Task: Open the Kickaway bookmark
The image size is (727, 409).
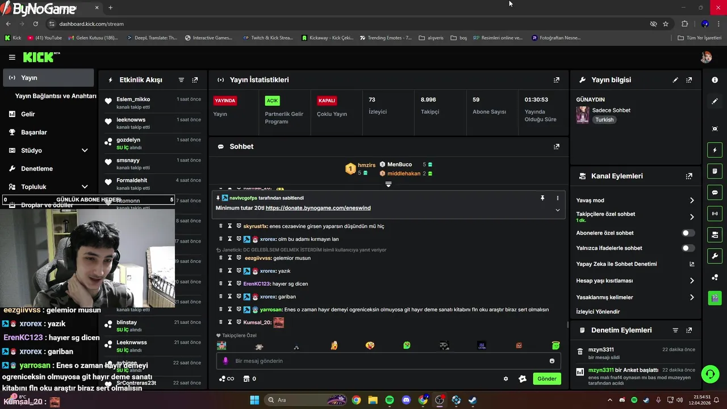Action: pyautogui.click(x=327, y=38)
